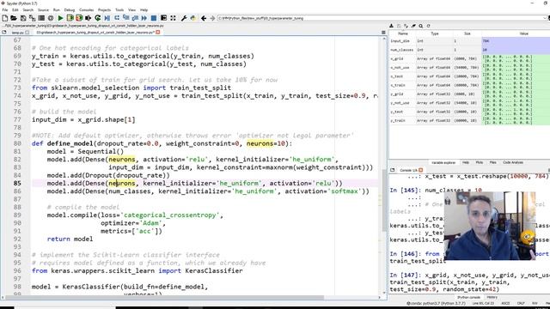Select the num_classes variable row

[x=469, y=50]
